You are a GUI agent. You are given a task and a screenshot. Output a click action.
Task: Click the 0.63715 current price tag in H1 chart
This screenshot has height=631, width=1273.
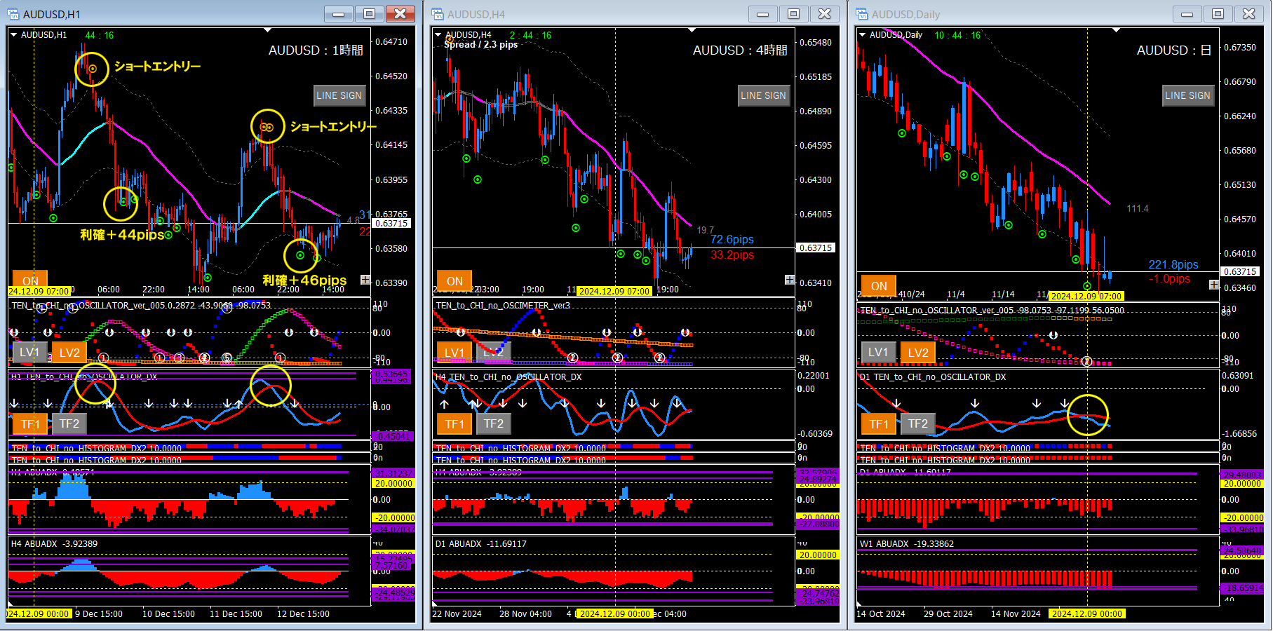click(391, 224)
